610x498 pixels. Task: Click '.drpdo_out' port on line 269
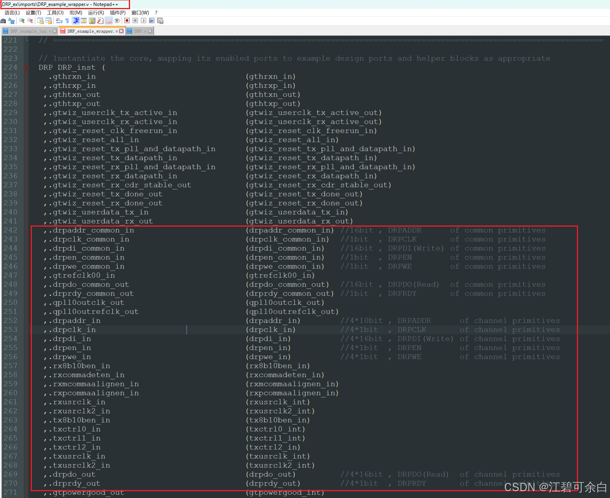(x=72, y=474)
